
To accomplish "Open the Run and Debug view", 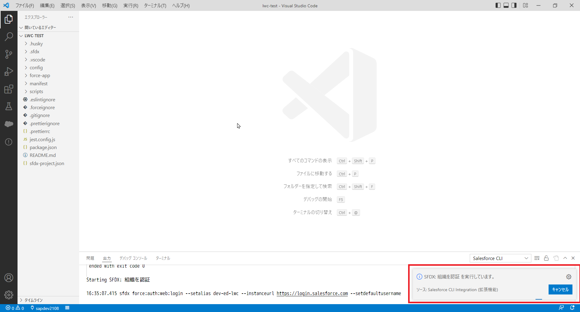I will pyautogui.click(x=9, y=72).
